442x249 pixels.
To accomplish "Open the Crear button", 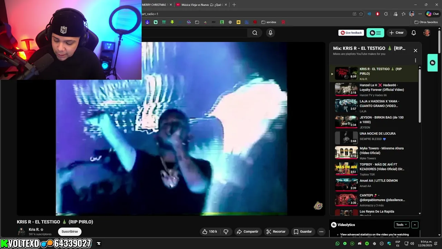I will point(396,33).
